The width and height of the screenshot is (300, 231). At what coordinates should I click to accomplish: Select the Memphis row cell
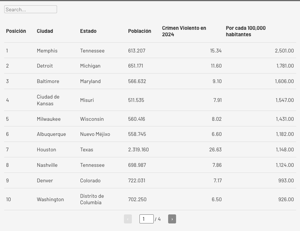tap(47, 51)
